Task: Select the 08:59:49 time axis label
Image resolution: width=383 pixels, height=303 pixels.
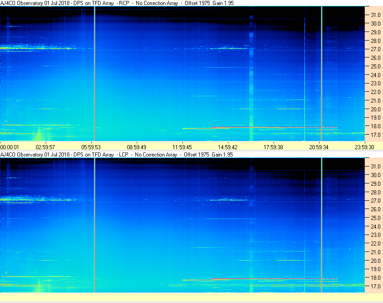Action: (x=136, y=147)
